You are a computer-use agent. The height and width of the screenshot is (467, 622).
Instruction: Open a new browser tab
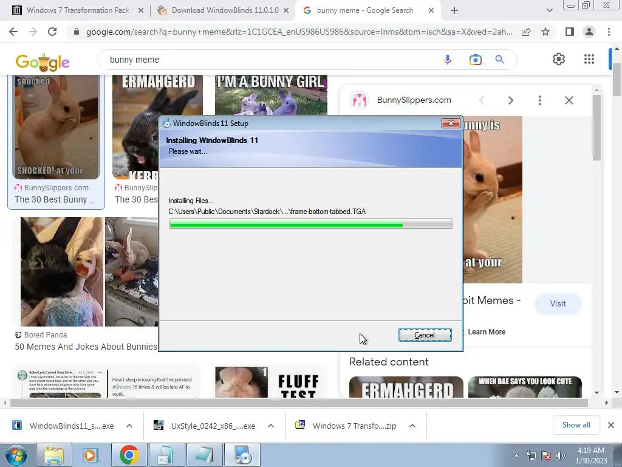[x=454, y=11]
